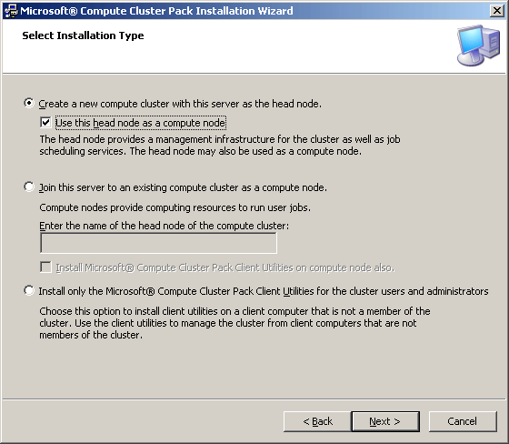This screenshot has width=509, height=444.
Task: Choose the 'Join this server' radio button
Action: 29,187
